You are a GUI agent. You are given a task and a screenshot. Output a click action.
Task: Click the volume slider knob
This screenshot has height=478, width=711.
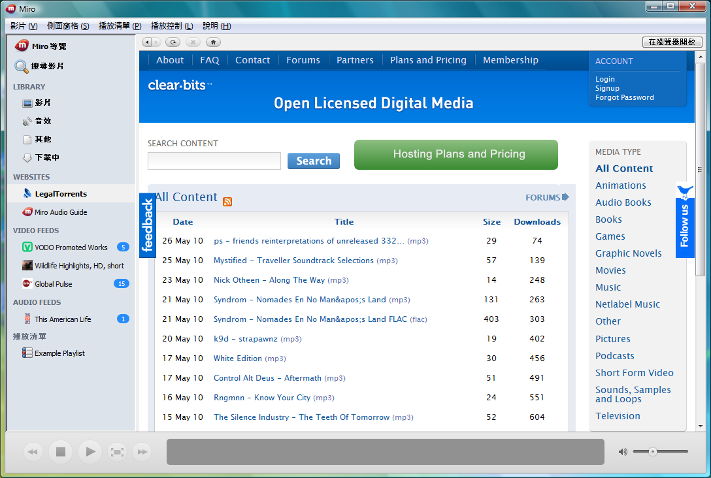point(652,451)
